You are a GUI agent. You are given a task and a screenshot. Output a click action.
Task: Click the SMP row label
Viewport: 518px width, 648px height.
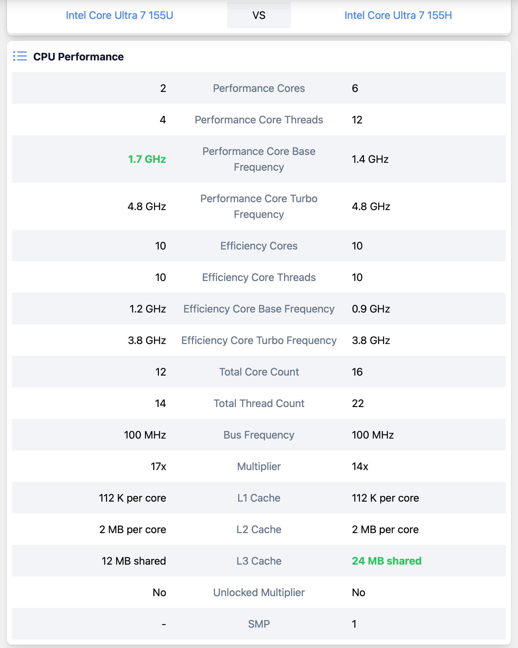(259, 624)
